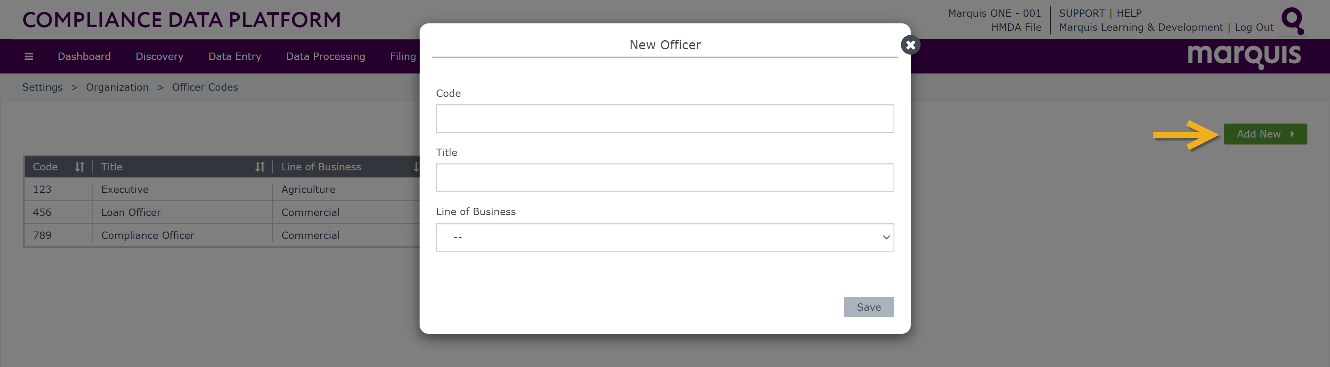Close the New Officer dialog
Image resolution: width=1330 pixels, height=367 pixels.
click(910, 45)
